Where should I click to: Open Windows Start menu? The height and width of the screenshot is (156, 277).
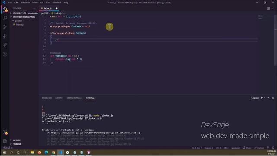coord(4,153)
